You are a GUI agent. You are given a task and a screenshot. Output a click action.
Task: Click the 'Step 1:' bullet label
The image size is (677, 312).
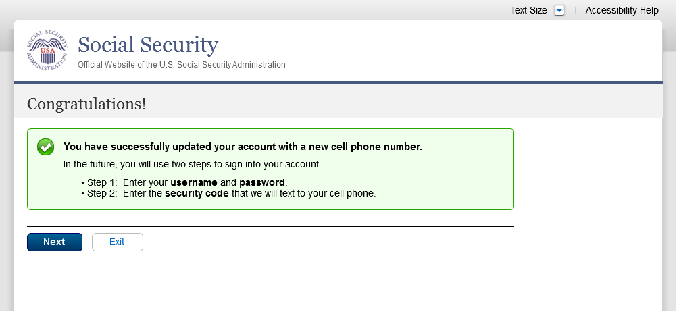tap(103, 182)
